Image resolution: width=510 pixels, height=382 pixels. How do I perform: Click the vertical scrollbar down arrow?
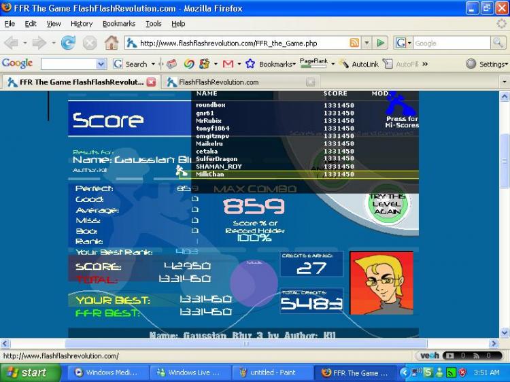[x=505, y=332]
